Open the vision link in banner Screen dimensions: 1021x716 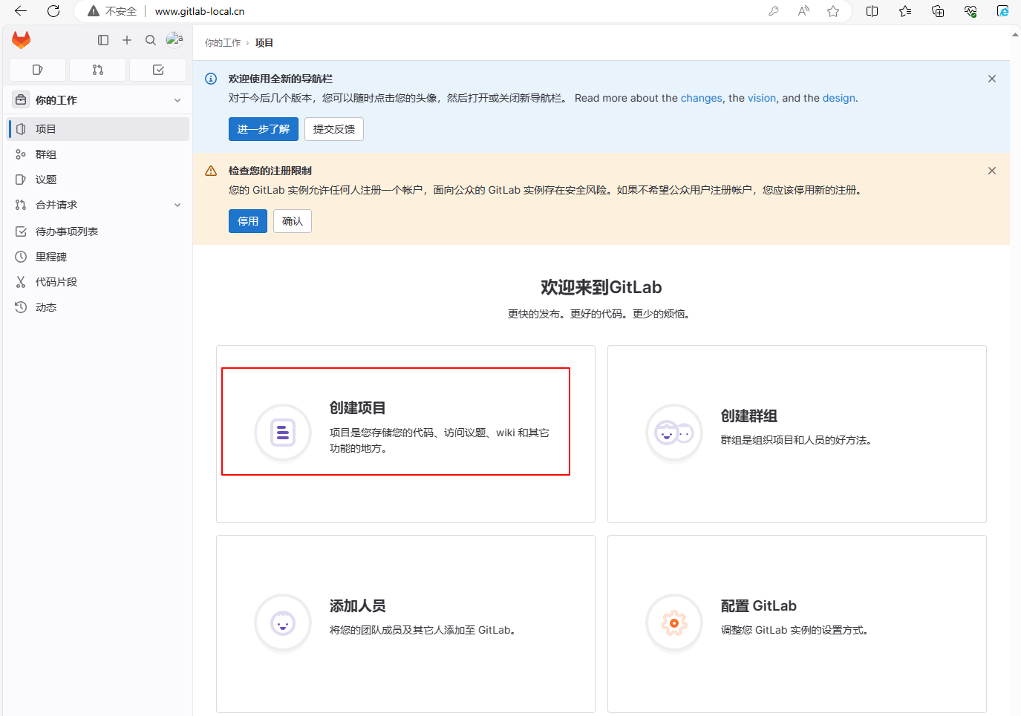[x=762, y=98]
